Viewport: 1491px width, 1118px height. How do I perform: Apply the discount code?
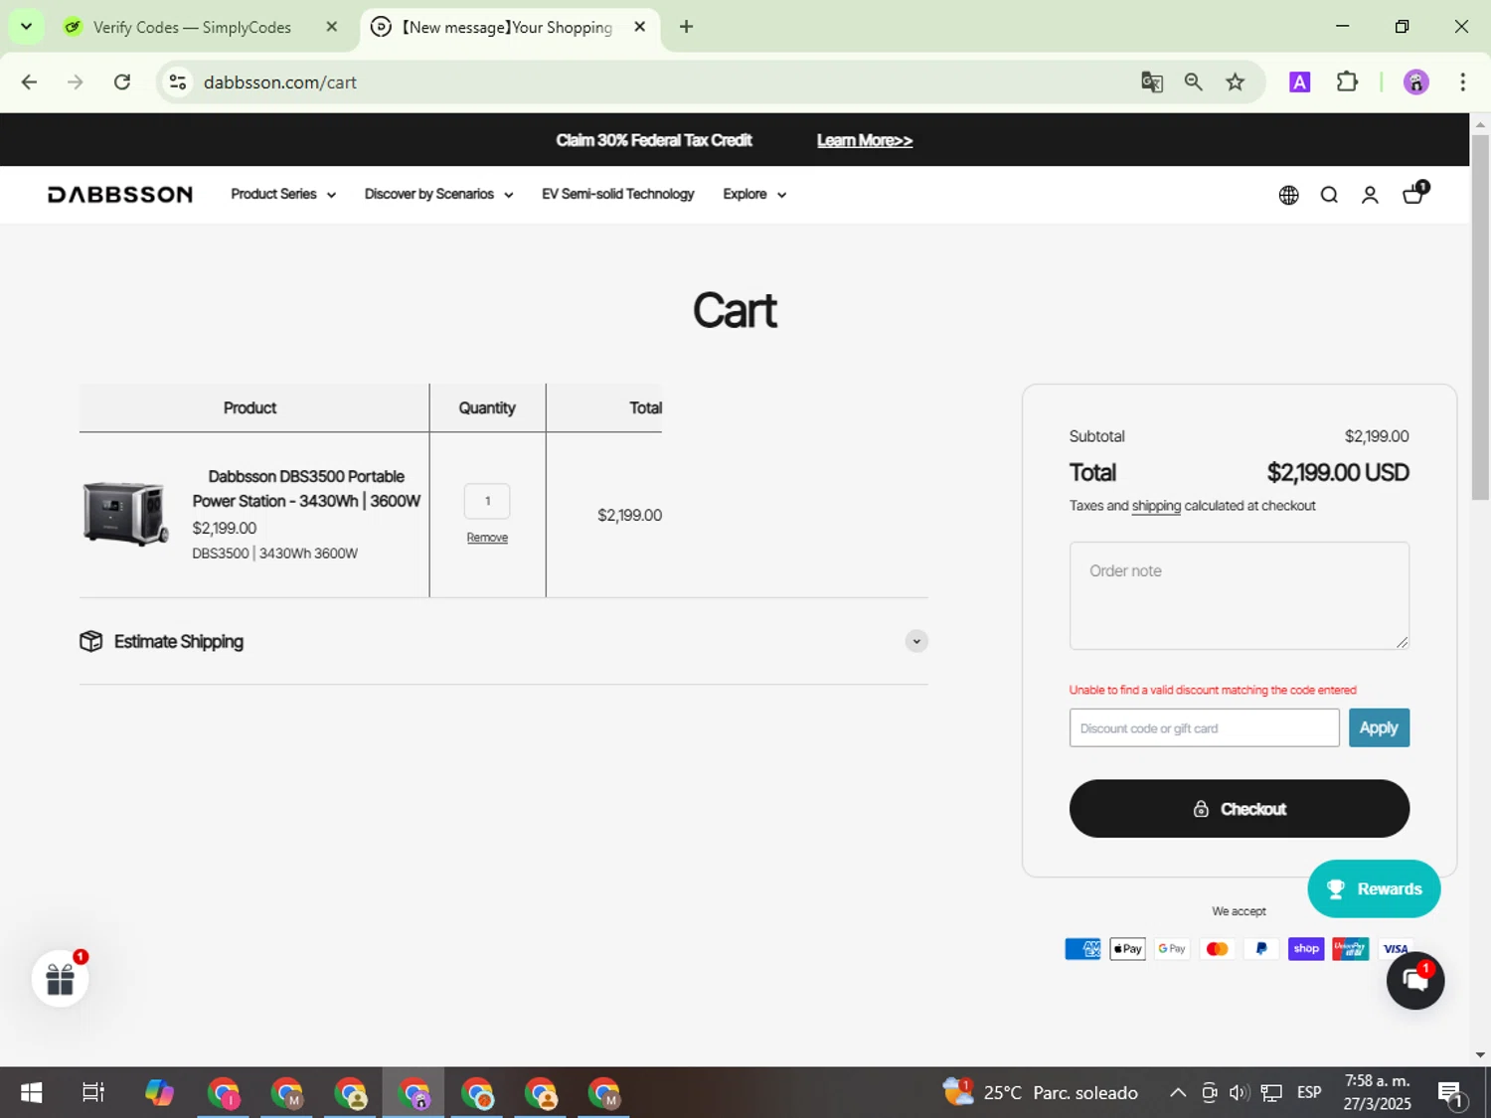[1379, 728]
